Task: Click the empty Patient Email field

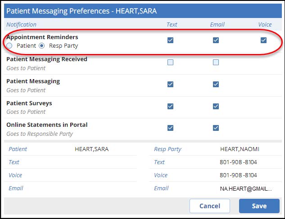Action: [104, 188]
